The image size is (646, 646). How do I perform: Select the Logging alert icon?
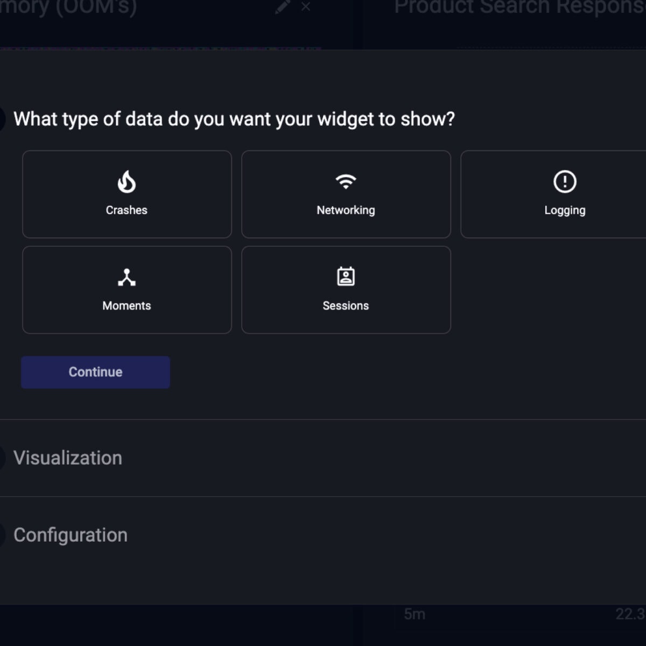565,181
